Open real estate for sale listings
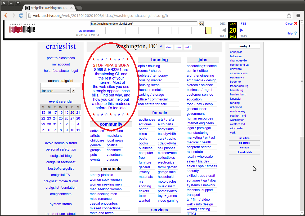This screenshot has height=216, width=305. point(152,104)
